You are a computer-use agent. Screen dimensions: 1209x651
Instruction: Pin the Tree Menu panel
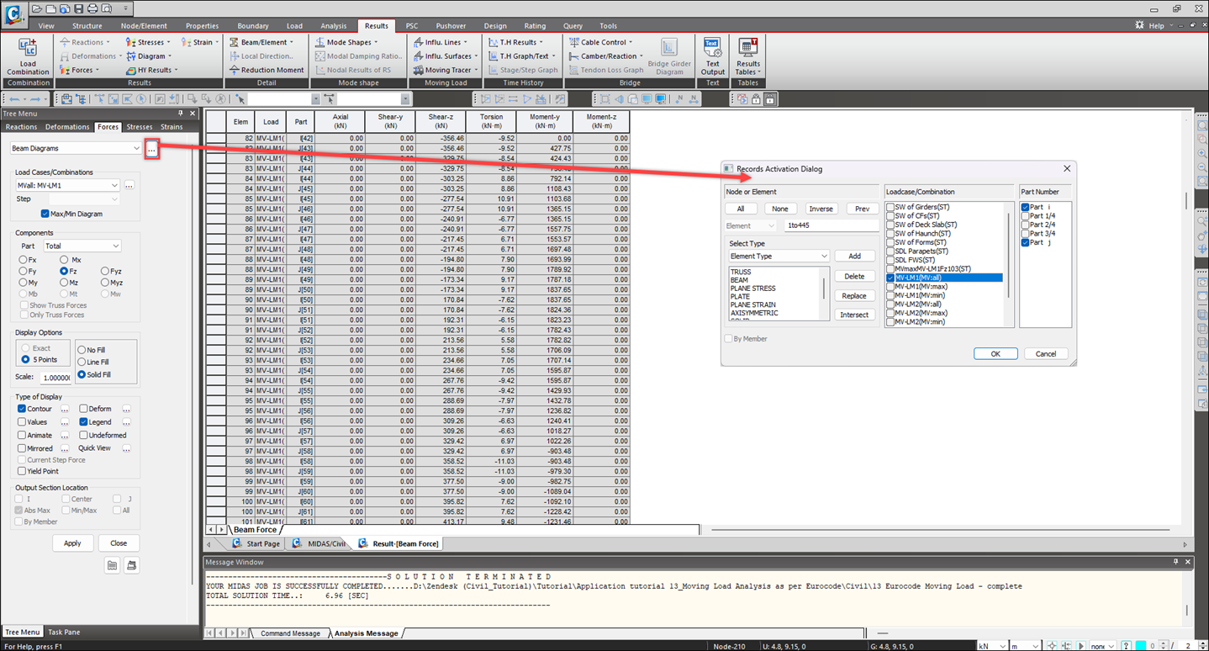coord(180,114)
